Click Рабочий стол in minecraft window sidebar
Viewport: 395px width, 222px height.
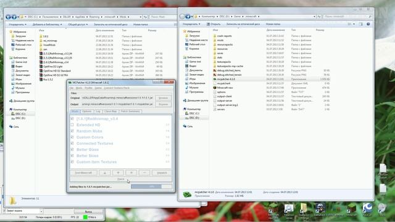(x=197, y=44)
